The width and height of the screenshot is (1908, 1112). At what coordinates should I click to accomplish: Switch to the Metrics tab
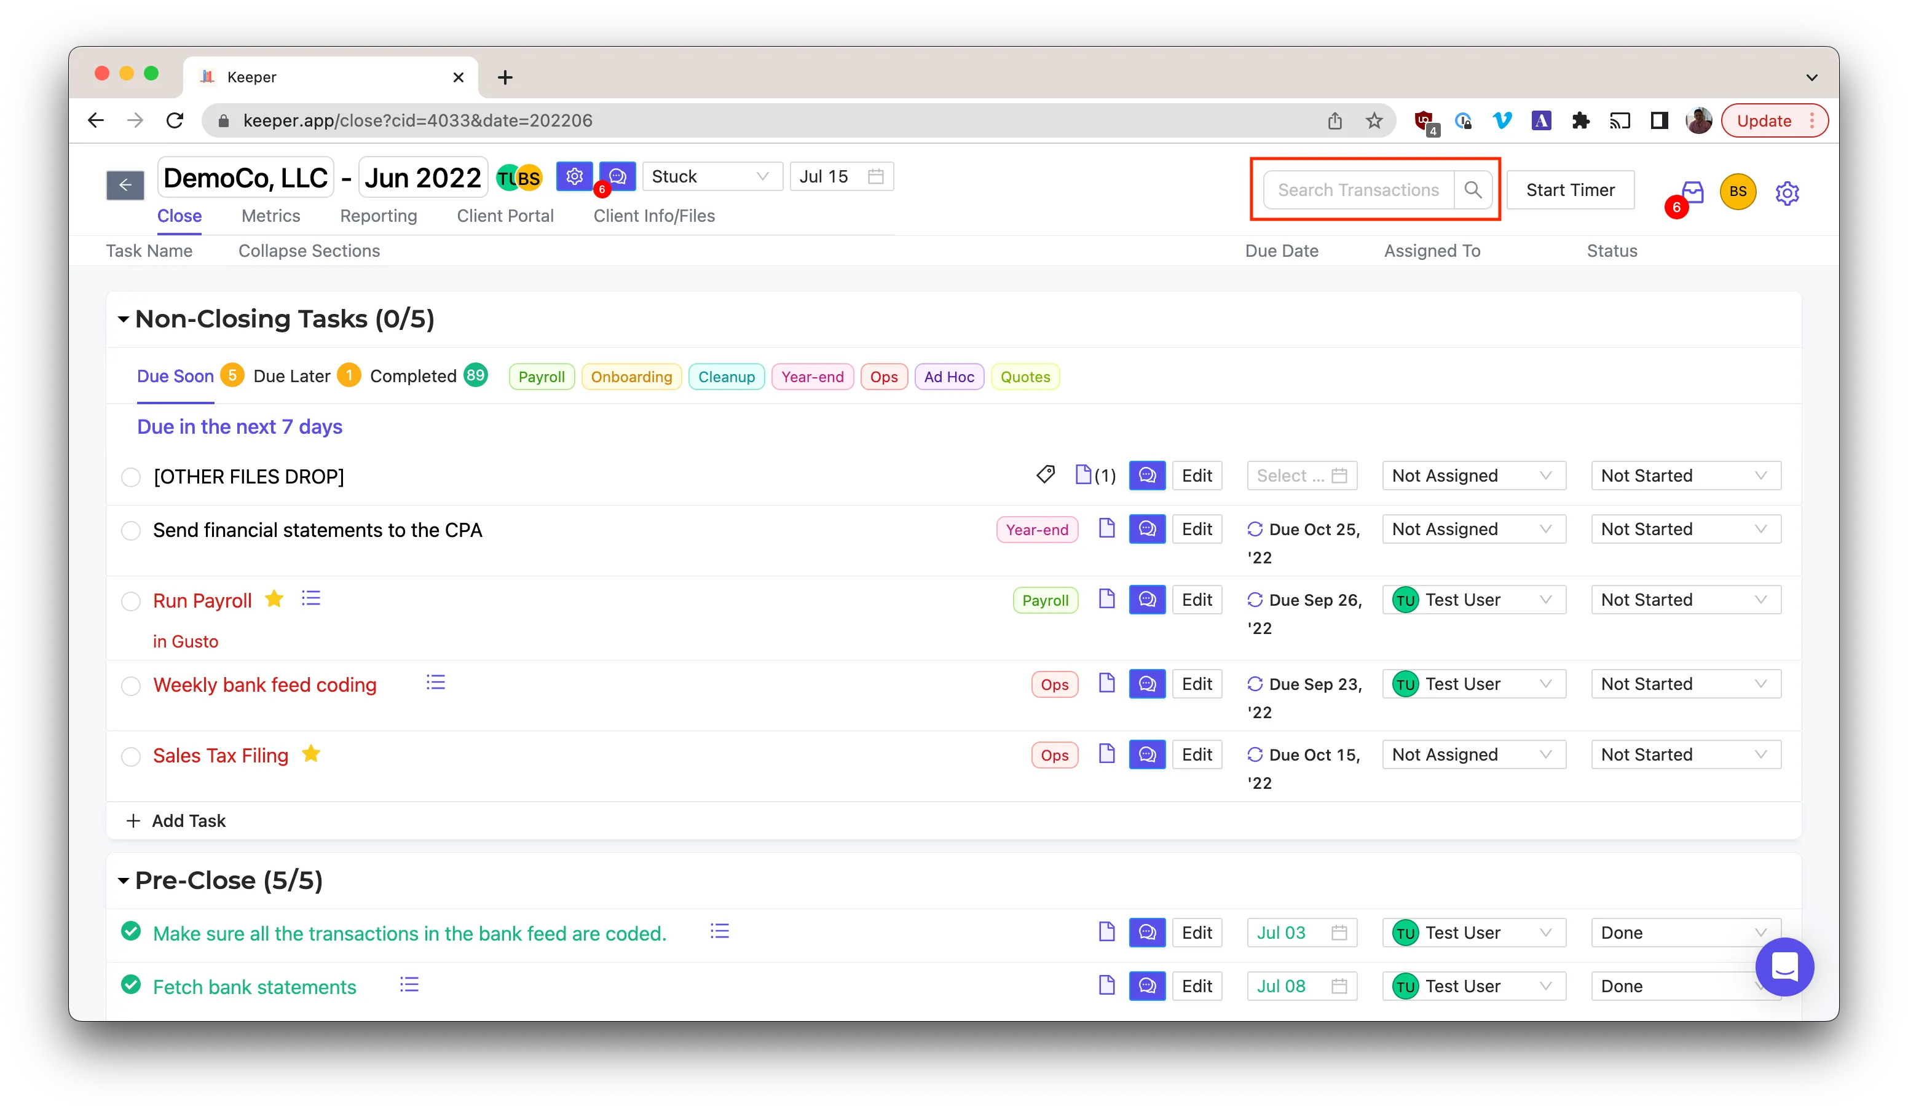270,216
